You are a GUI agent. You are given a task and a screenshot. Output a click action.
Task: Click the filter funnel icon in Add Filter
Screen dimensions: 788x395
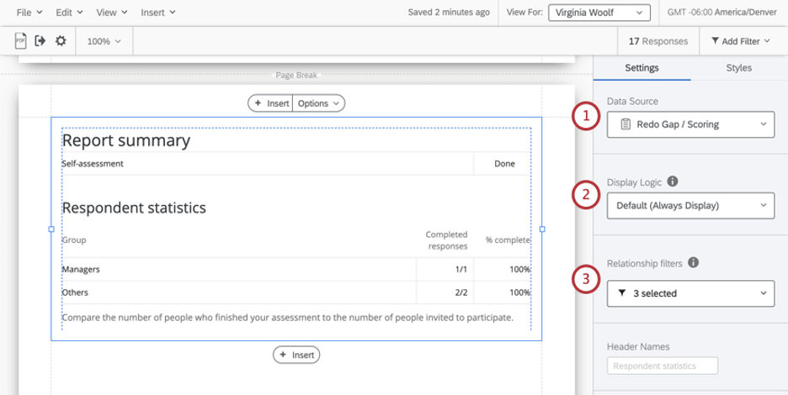point(715,41)
